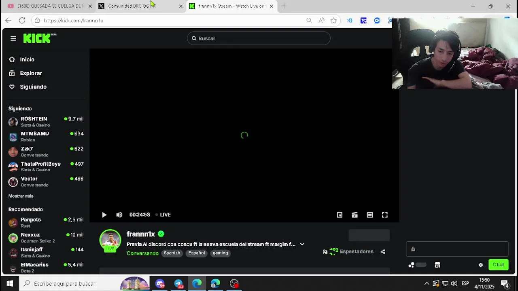Open MTMSAMU channel

pos(46,137)
